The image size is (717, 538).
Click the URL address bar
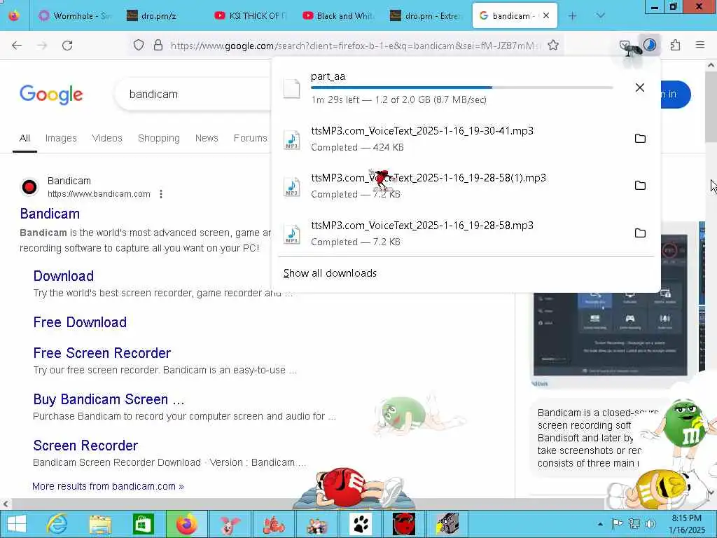354,46
